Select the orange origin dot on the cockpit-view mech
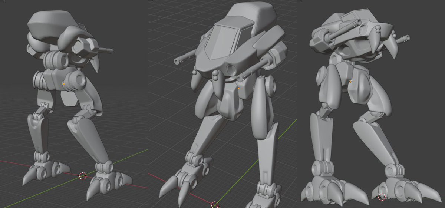This screenshot has width=445, height=208. coord(239,88)
